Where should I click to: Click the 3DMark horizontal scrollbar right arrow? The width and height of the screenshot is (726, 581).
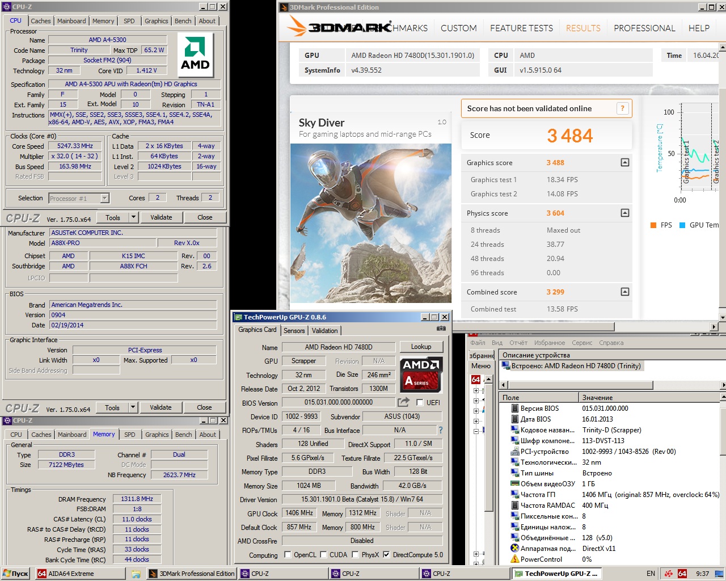[x=714, y=326]
